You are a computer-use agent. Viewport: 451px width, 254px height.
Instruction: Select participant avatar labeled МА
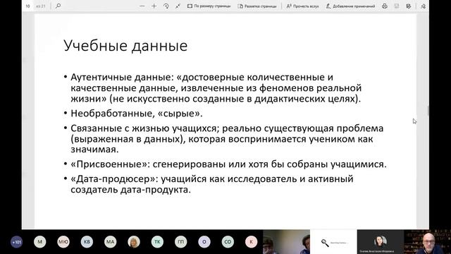coord(111,242)
